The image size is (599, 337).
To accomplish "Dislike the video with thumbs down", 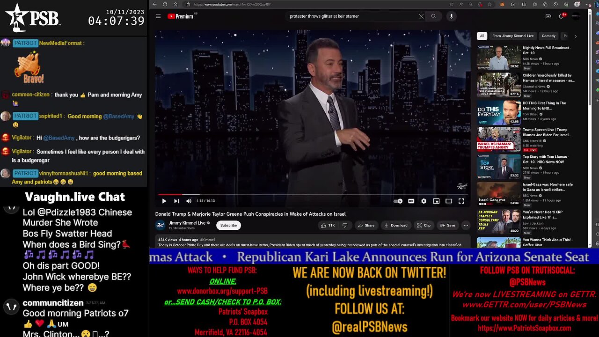I will point(345,225).
